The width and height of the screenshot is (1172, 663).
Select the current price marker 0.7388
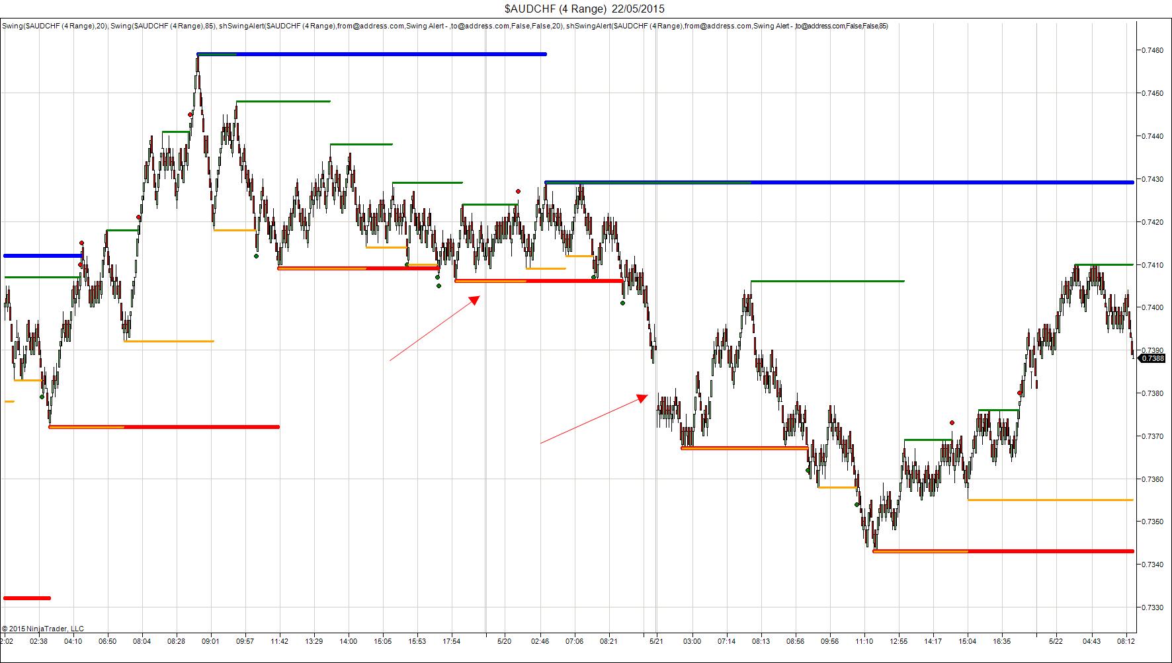(x=1152, y=358)
